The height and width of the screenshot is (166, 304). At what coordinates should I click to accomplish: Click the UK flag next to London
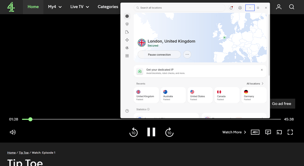click(142, 43)
